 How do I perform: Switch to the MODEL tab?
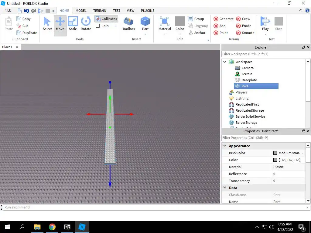81,11
